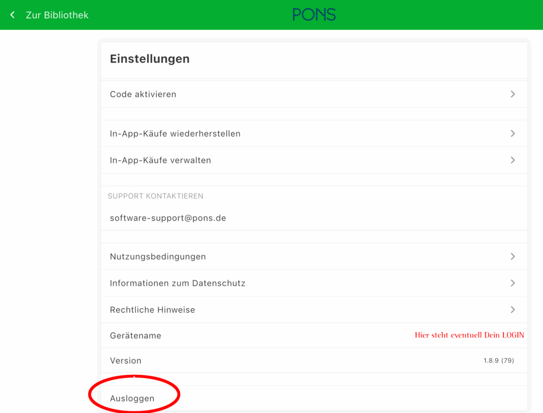This screenshot has height=413, width=543.
Task: Click the back arrow icon in header
Action: 13,15
